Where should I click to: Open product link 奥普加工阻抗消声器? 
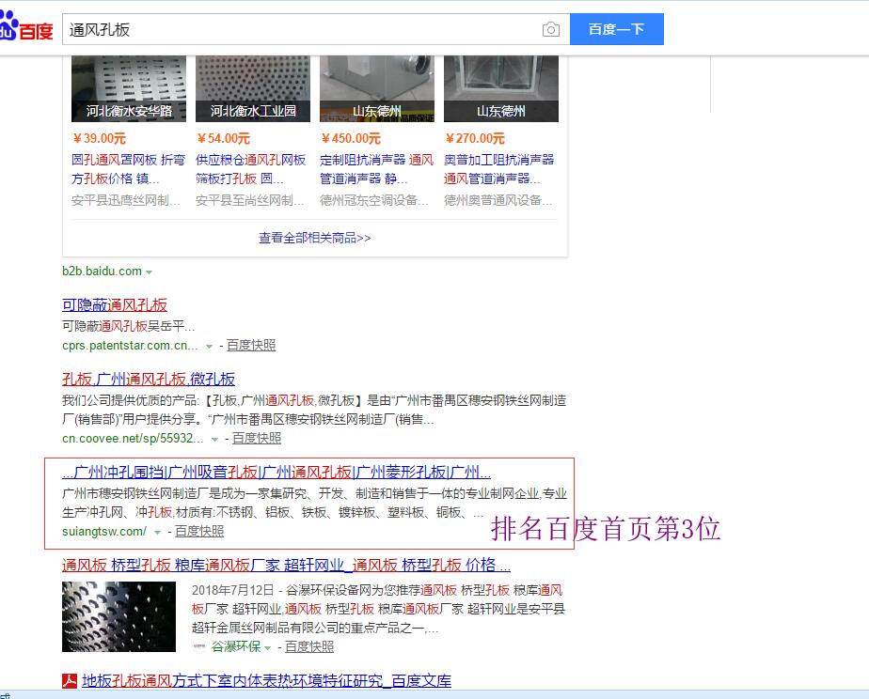[499, 169]
